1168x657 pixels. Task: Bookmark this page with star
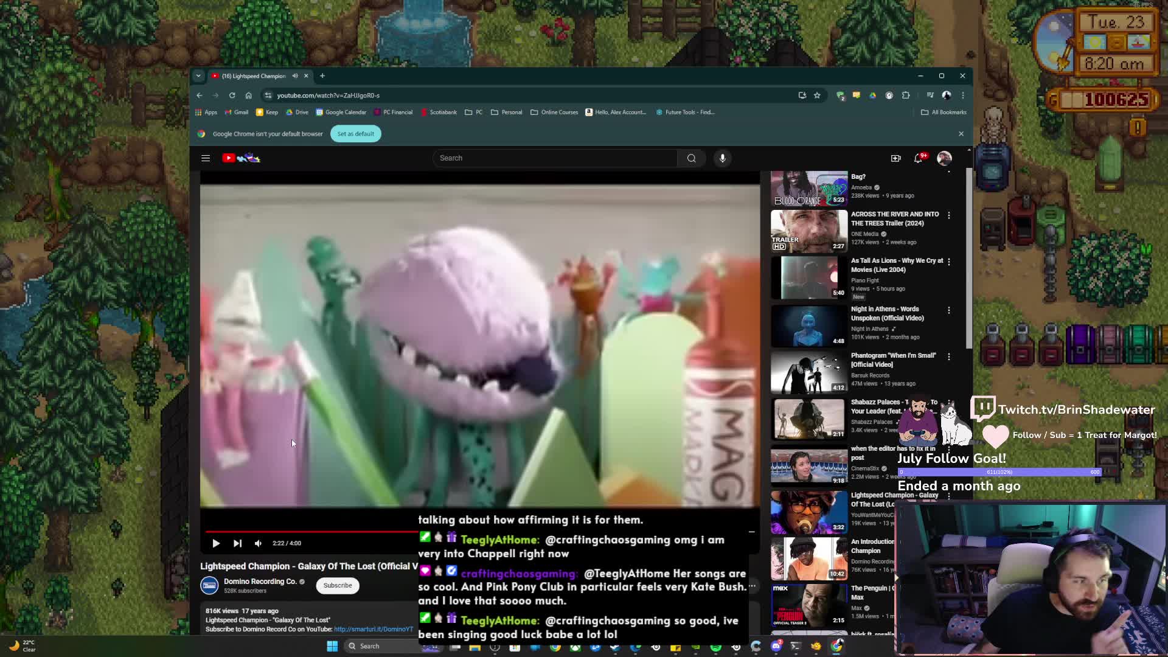[817, 96]
